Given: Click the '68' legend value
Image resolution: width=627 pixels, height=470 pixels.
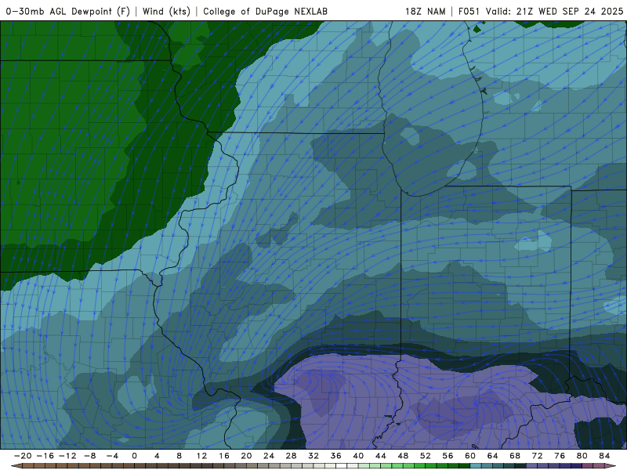Looking at the screenshot, I should click(x=515, y=456).
